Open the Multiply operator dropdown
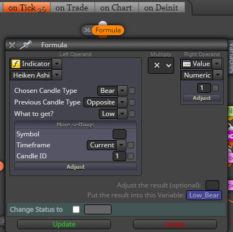 (161, 65)
